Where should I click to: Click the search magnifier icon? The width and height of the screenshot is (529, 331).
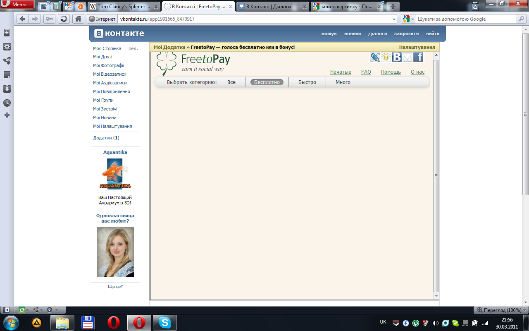522,19
